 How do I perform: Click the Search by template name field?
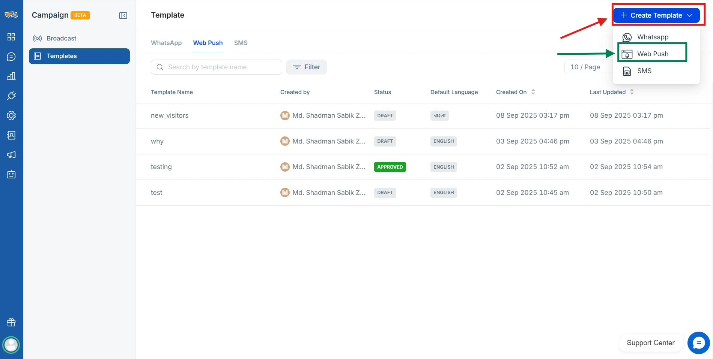pos(221,67)
